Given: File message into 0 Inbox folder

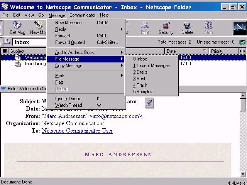Looking at the screenshot, I should [151, 59].
